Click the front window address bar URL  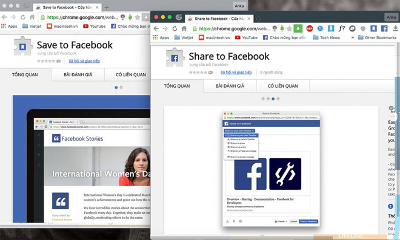click(234, 28)
